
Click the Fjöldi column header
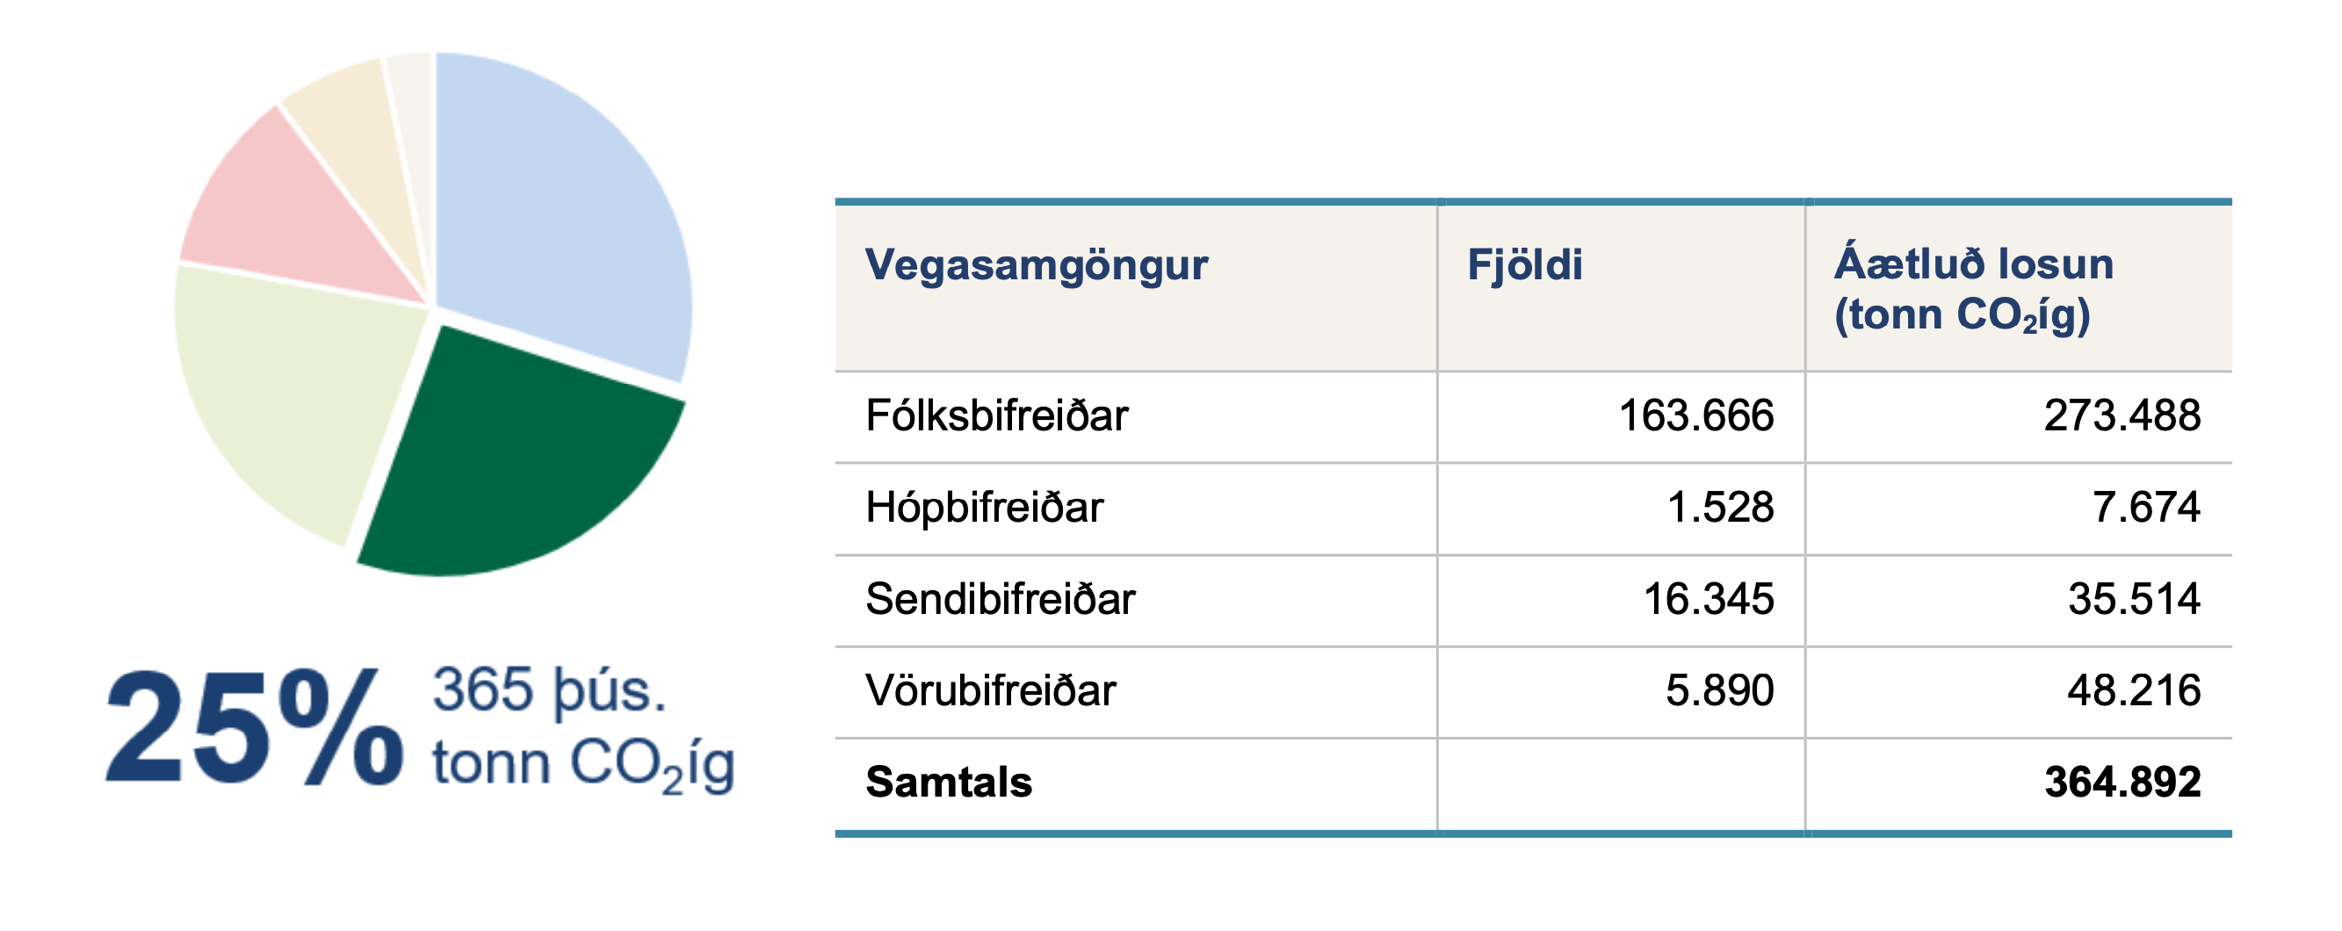(x=1525, y=264)
